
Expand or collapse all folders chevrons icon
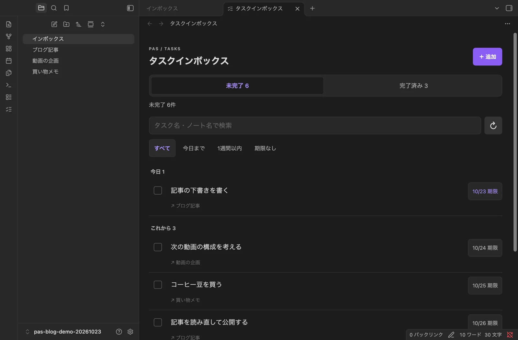click(103, 24)
